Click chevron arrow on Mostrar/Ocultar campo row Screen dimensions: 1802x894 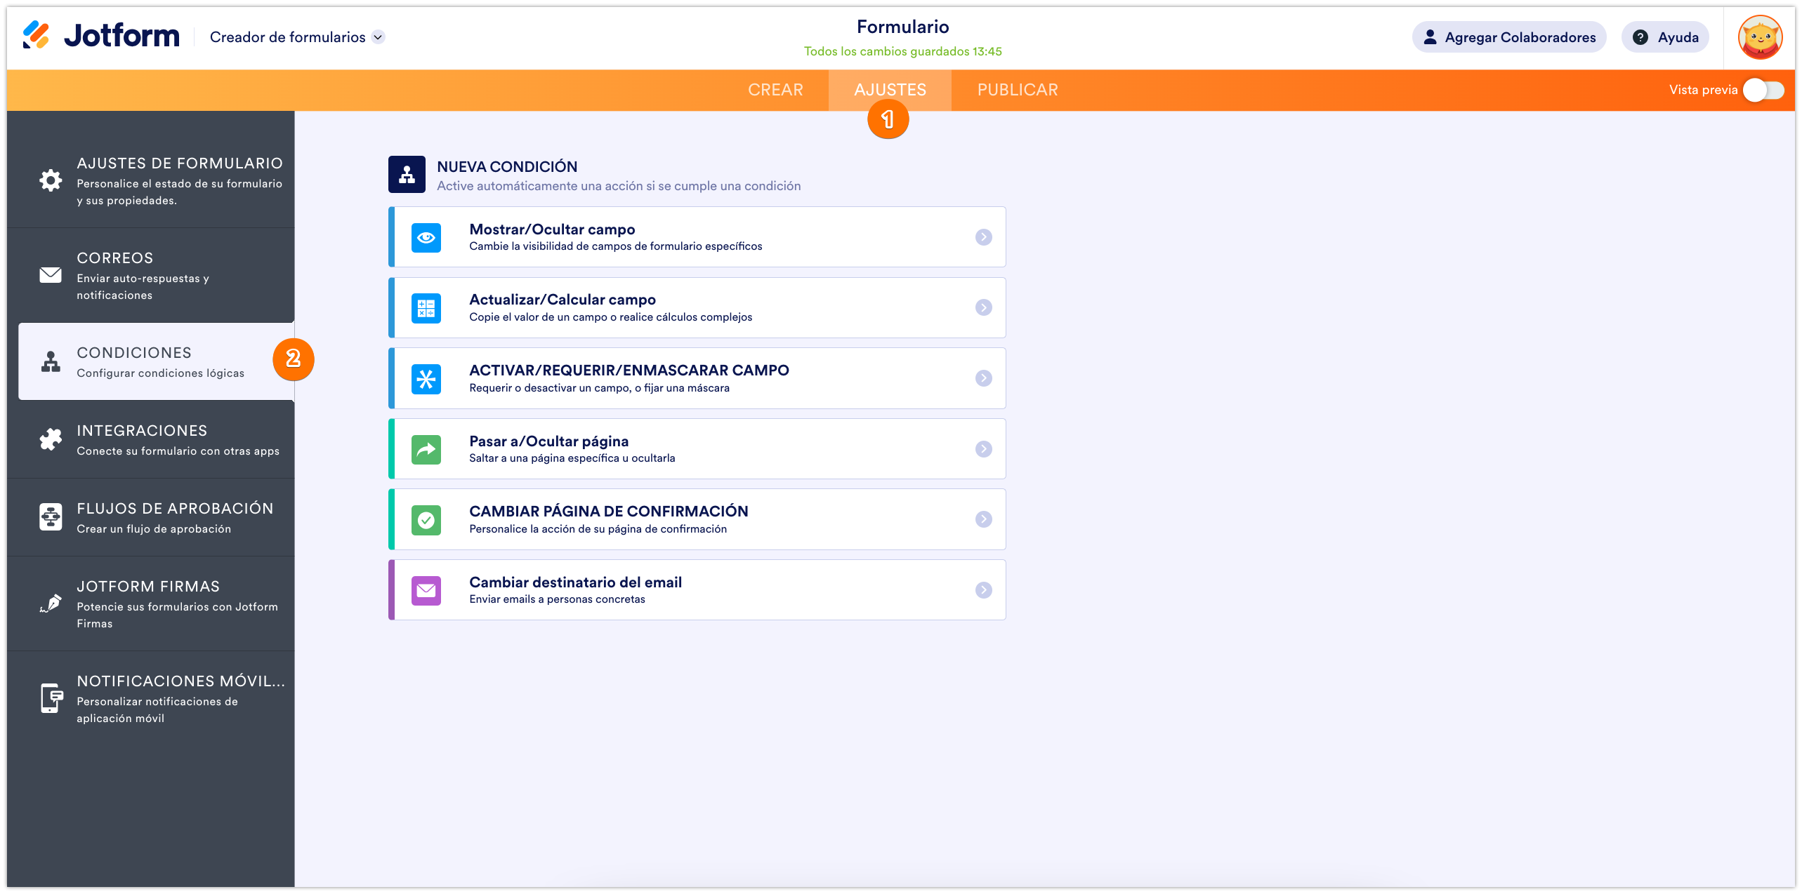[x=983, y=237]
